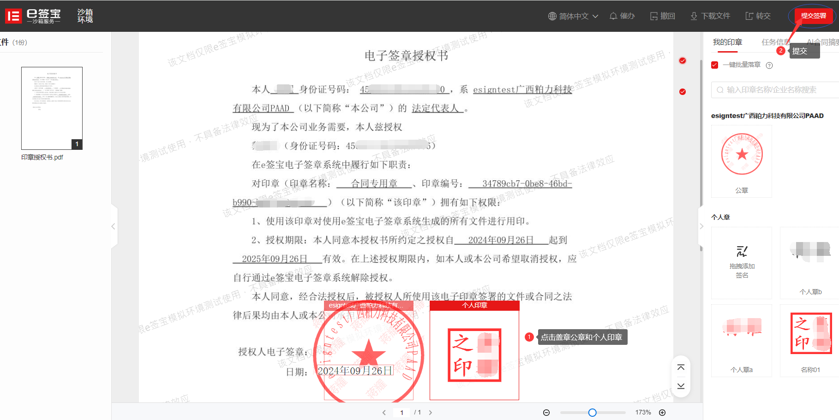Click the 转交 transfer button

tap(758, 16)
